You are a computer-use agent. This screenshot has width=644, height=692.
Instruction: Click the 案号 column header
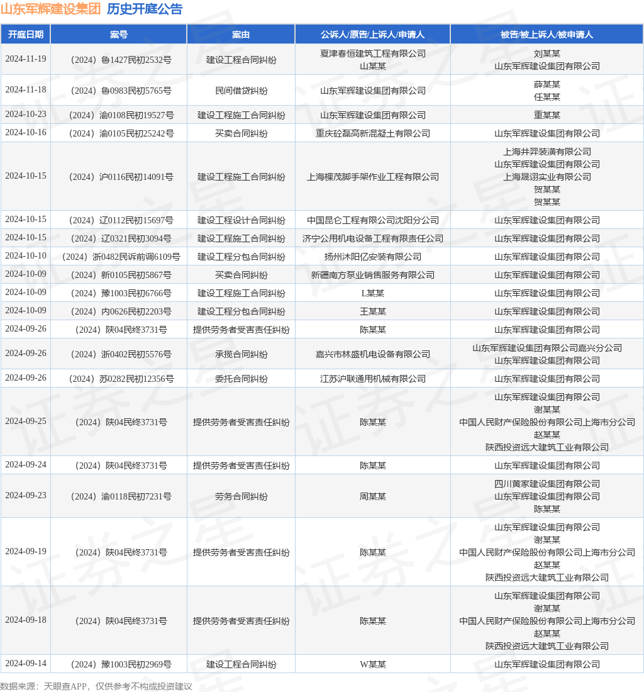[119, 35]
